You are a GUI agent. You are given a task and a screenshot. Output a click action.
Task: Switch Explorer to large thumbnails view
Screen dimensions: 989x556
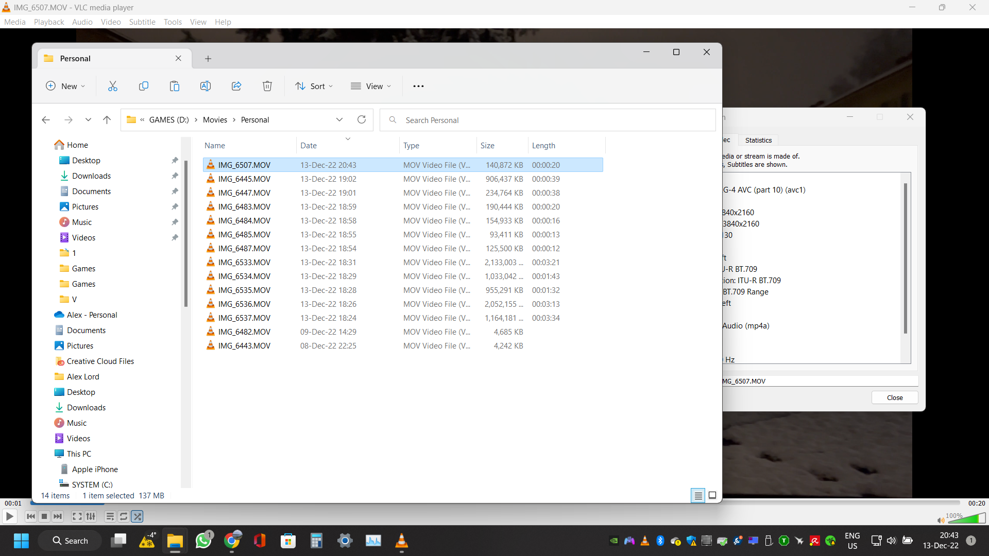click(x=712, y=495)
